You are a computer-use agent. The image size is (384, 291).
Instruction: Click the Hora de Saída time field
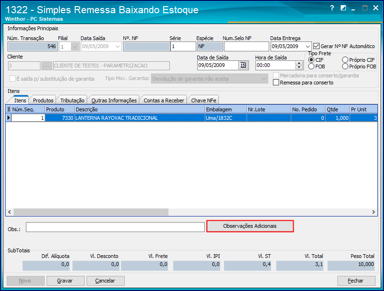[275, 65]
